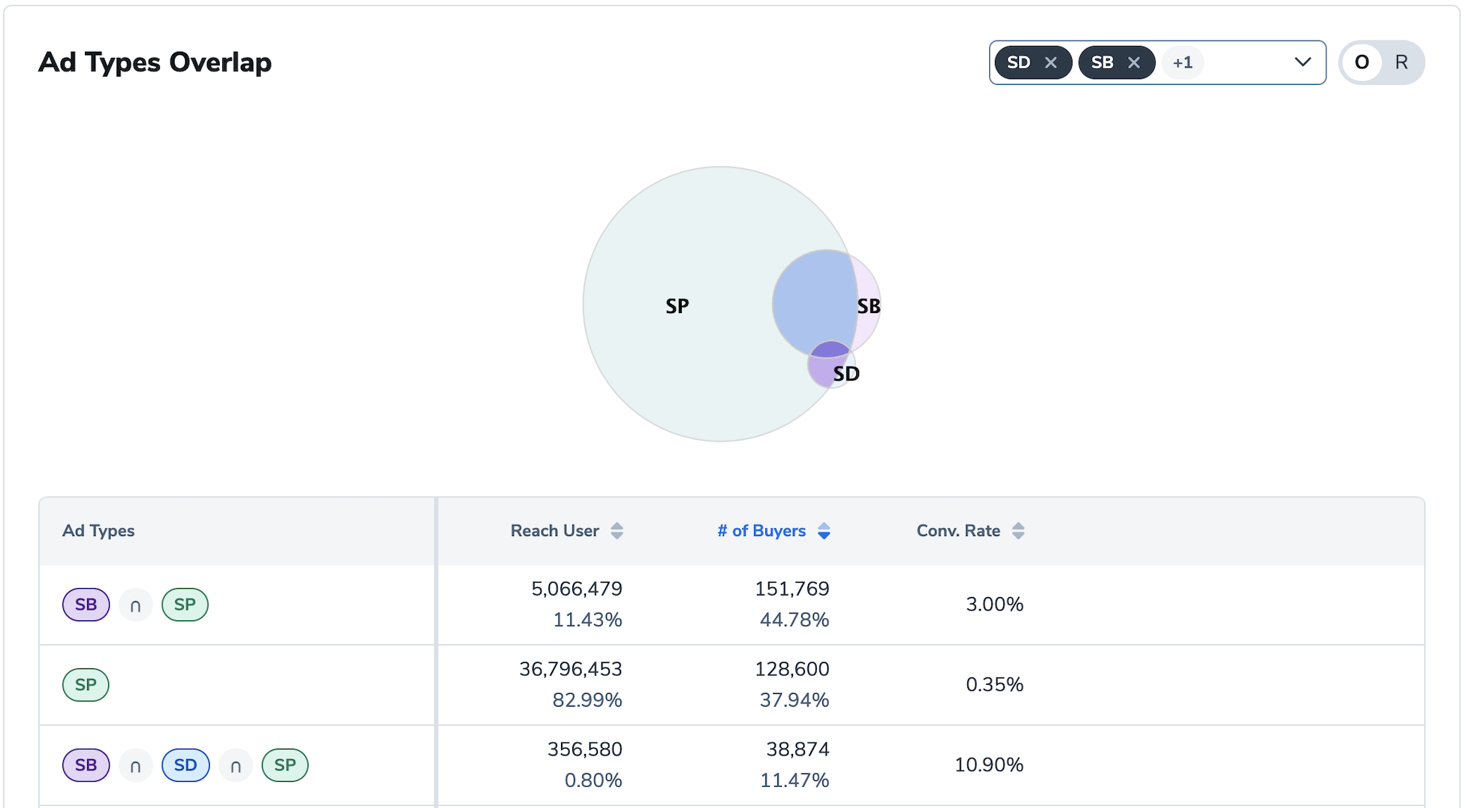1466x808 pixels.
Task: Click the 10.90% conversion rate
Action: coord(989,765)
